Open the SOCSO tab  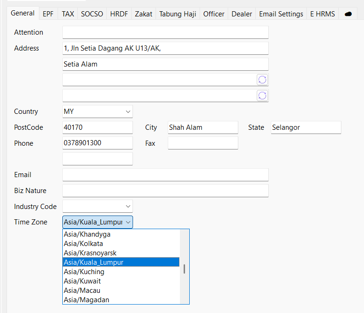pos(92,14)
